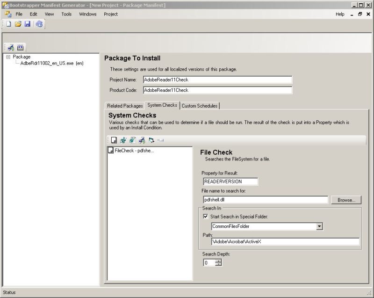Select the FileCheck - pdfshe... list entry

(x=134, y=151)
